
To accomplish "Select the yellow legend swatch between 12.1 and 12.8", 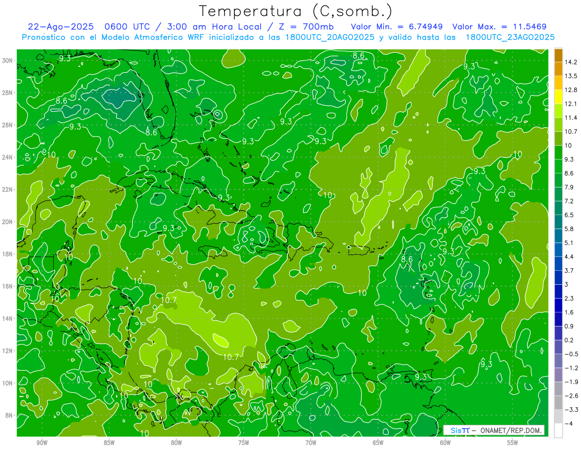I will [x=558, y=97].
